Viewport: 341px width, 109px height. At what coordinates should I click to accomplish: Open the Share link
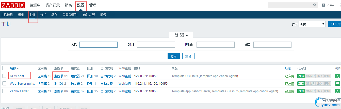point(328,5)
